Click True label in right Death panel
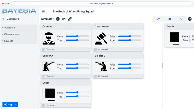 [185, 40]
